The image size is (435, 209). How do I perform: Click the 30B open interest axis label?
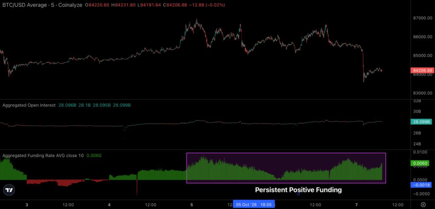(417, 111)
